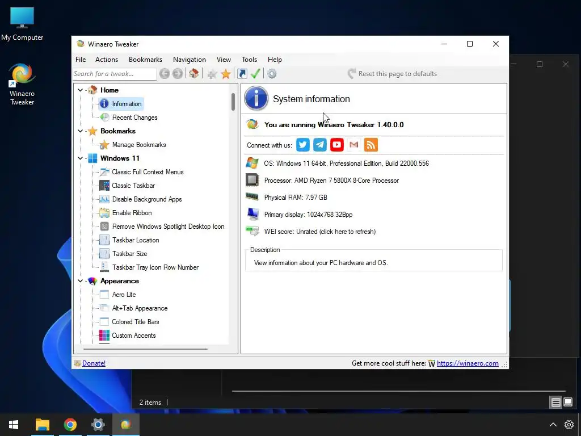Open the YouTube social icon
The image size is (581, 436).
coord(337,145)
